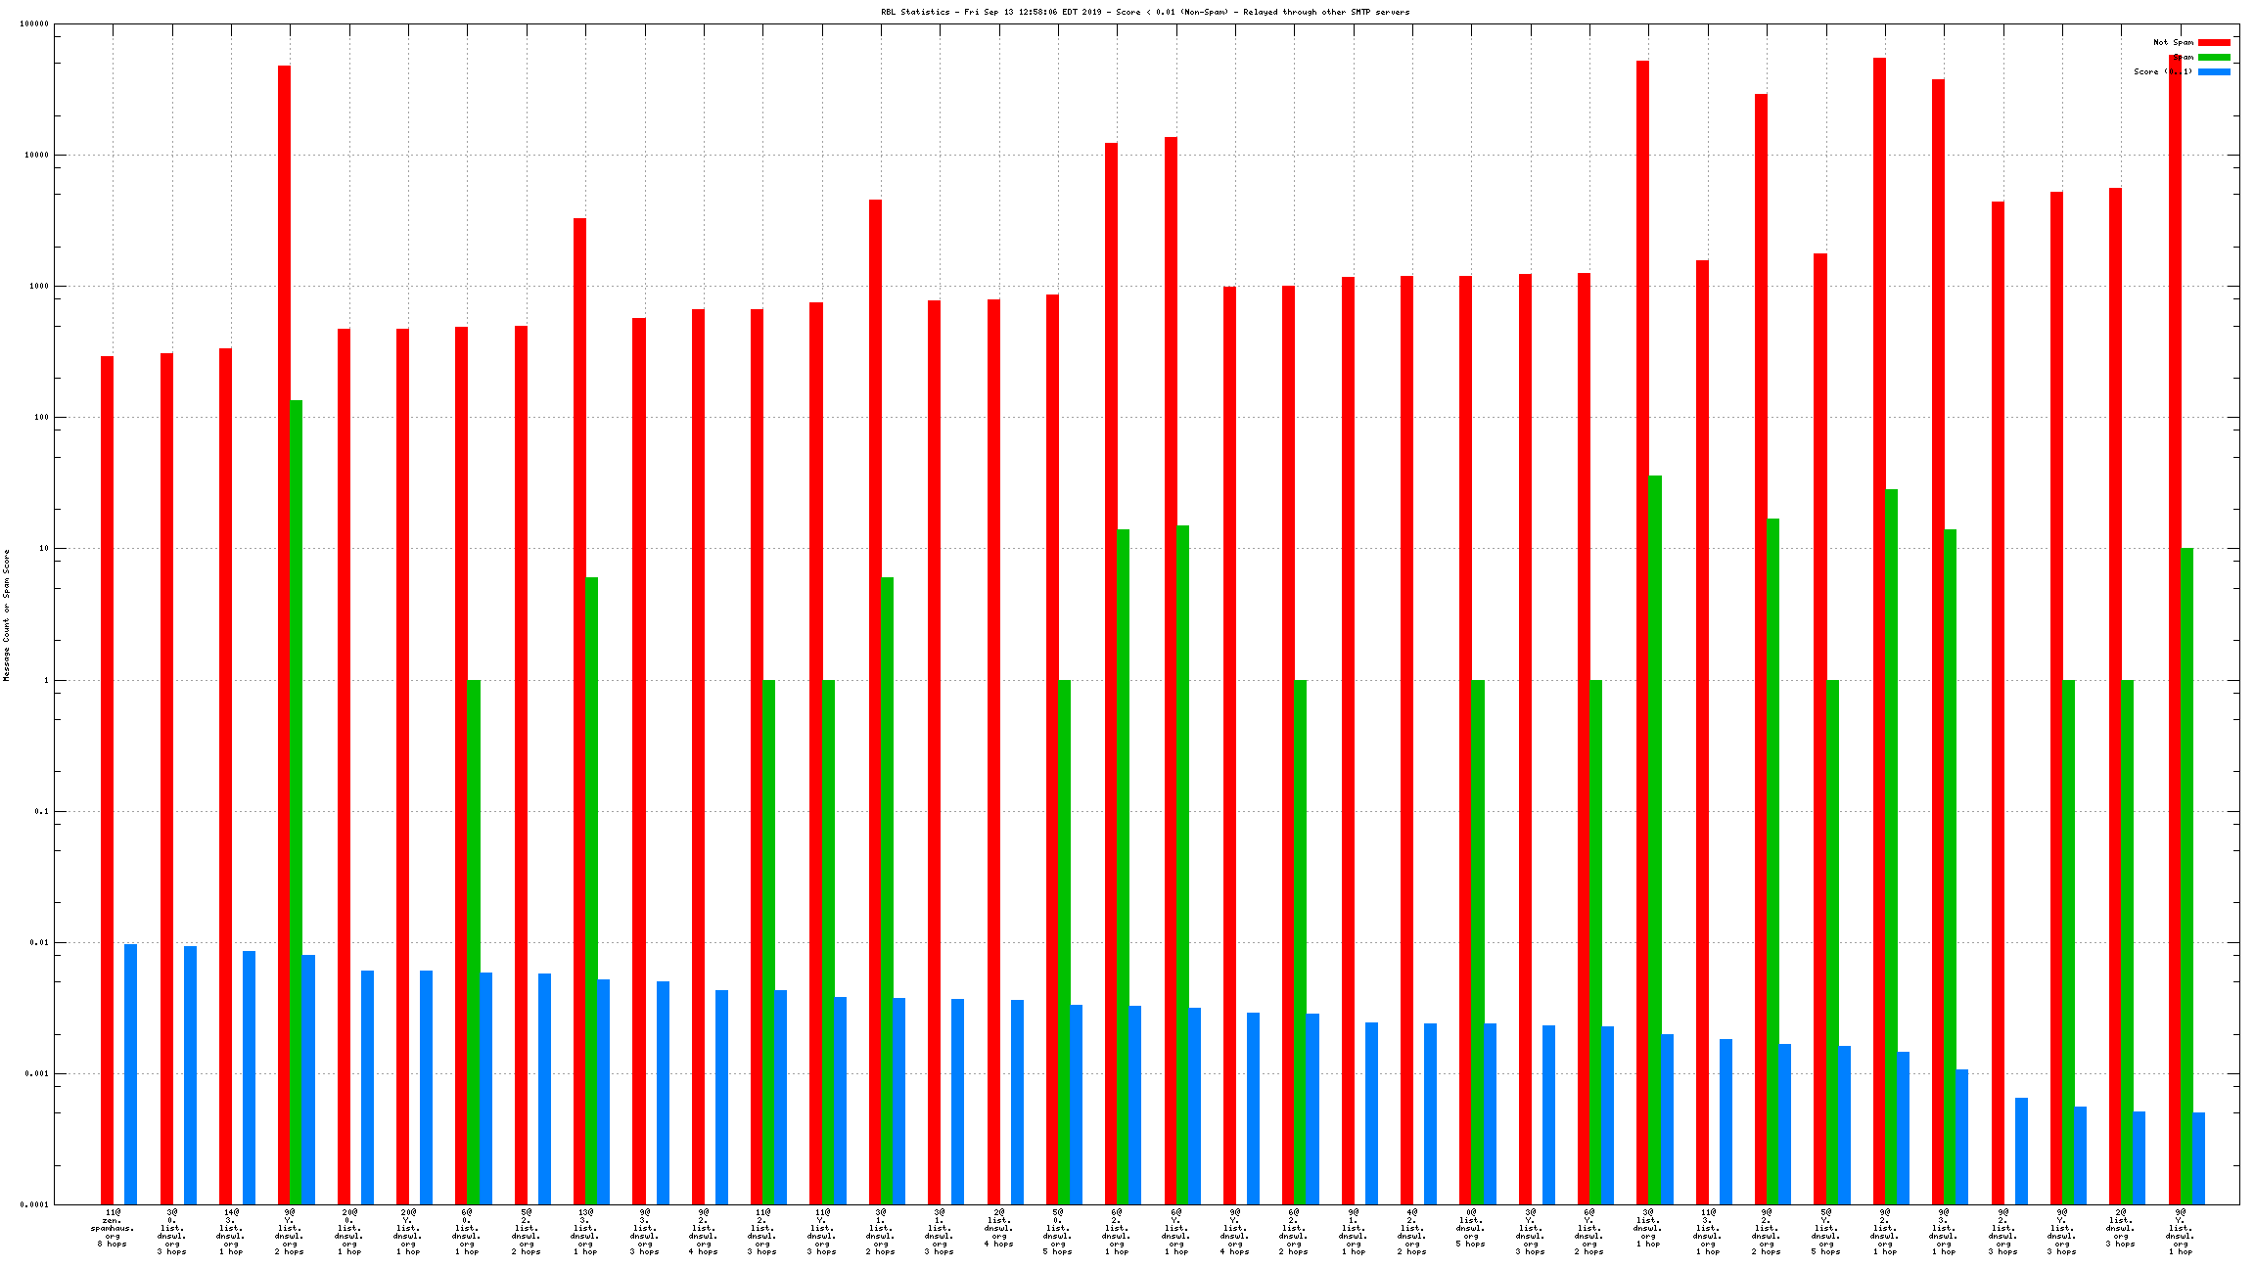Click the 20@ 0.list.dnswl.org 1 hop label
Screen dimensions: 2255x1268
tap(348, 1232)
